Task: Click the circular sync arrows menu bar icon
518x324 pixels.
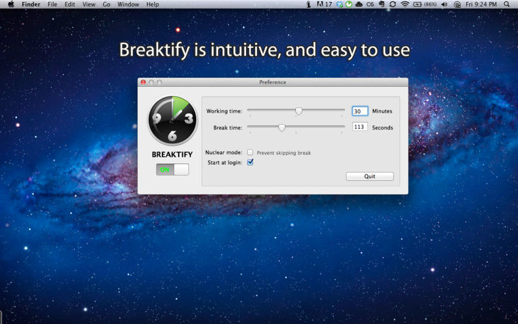Action: pyautogui.click(x=393, y=5)
